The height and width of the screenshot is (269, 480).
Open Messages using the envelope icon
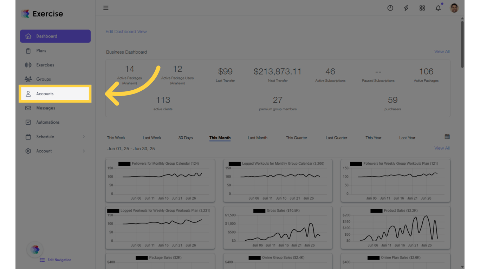28,108
